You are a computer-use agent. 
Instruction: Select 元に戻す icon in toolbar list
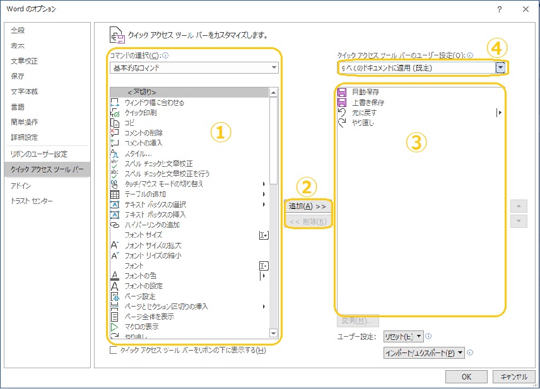[343, 113]
